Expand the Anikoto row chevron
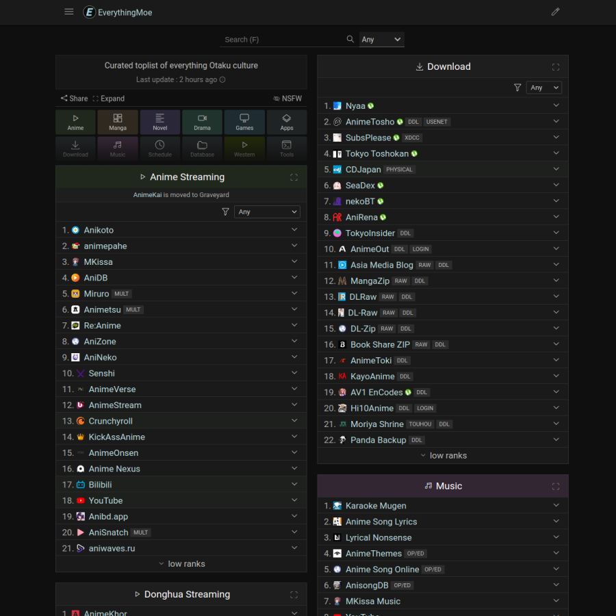 tap(294, 229)
